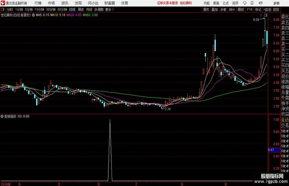Click the 标记 mark button

coord(258,9)
